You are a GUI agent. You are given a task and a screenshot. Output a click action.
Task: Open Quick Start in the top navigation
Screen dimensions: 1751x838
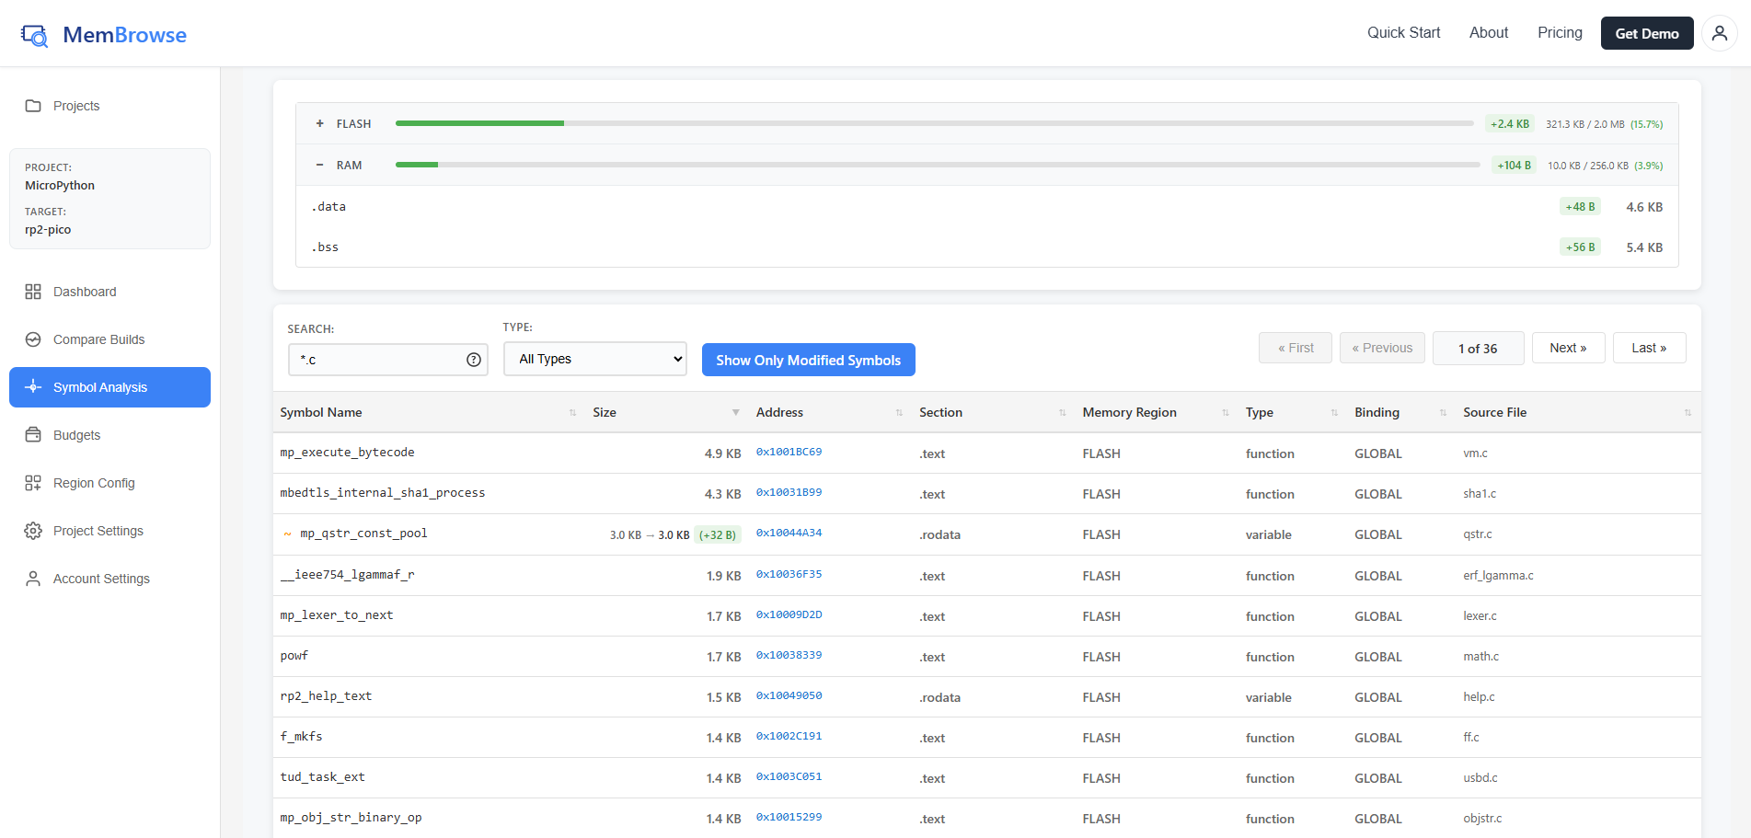[x=1403, y=33]
